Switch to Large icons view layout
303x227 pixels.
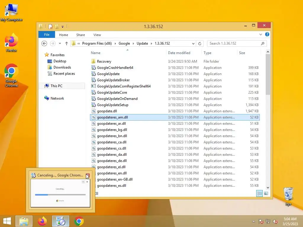pyautogui.click(x=266, y=193)
